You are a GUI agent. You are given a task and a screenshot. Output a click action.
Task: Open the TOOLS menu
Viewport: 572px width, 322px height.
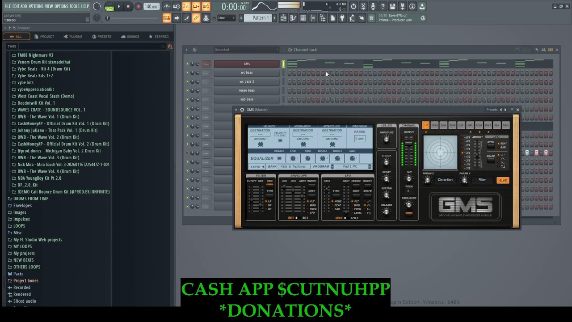pyautogui.click(x=74, y=6)
